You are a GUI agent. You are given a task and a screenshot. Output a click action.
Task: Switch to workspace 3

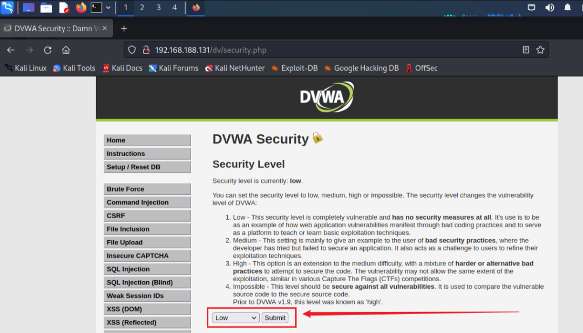click(x=159, y=8)
